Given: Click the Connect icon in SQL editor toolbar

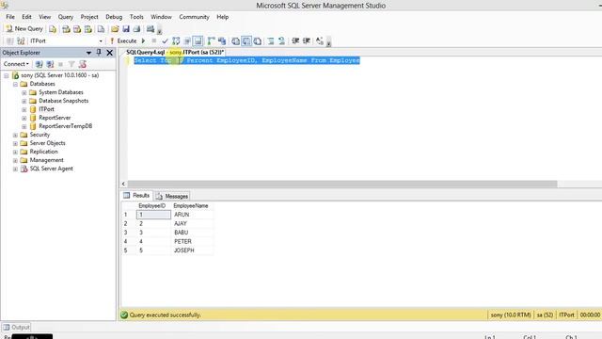Looking at the screenshot, I should tap(10, 40).
